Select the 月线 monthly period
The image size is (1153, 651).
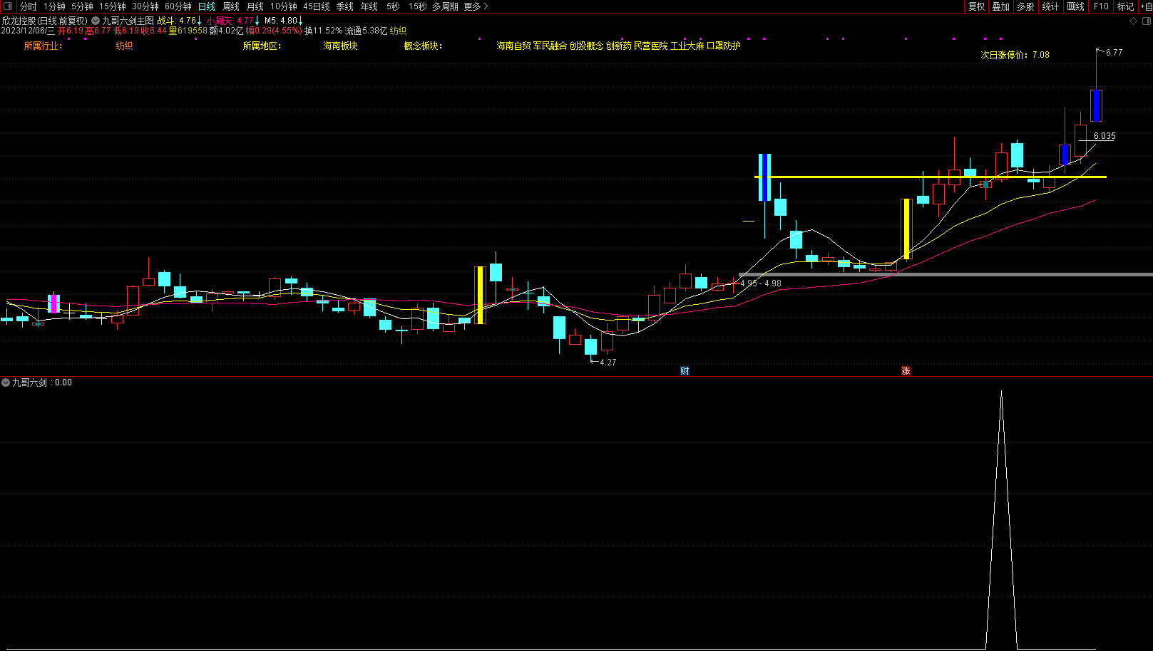tap(255, 6)
